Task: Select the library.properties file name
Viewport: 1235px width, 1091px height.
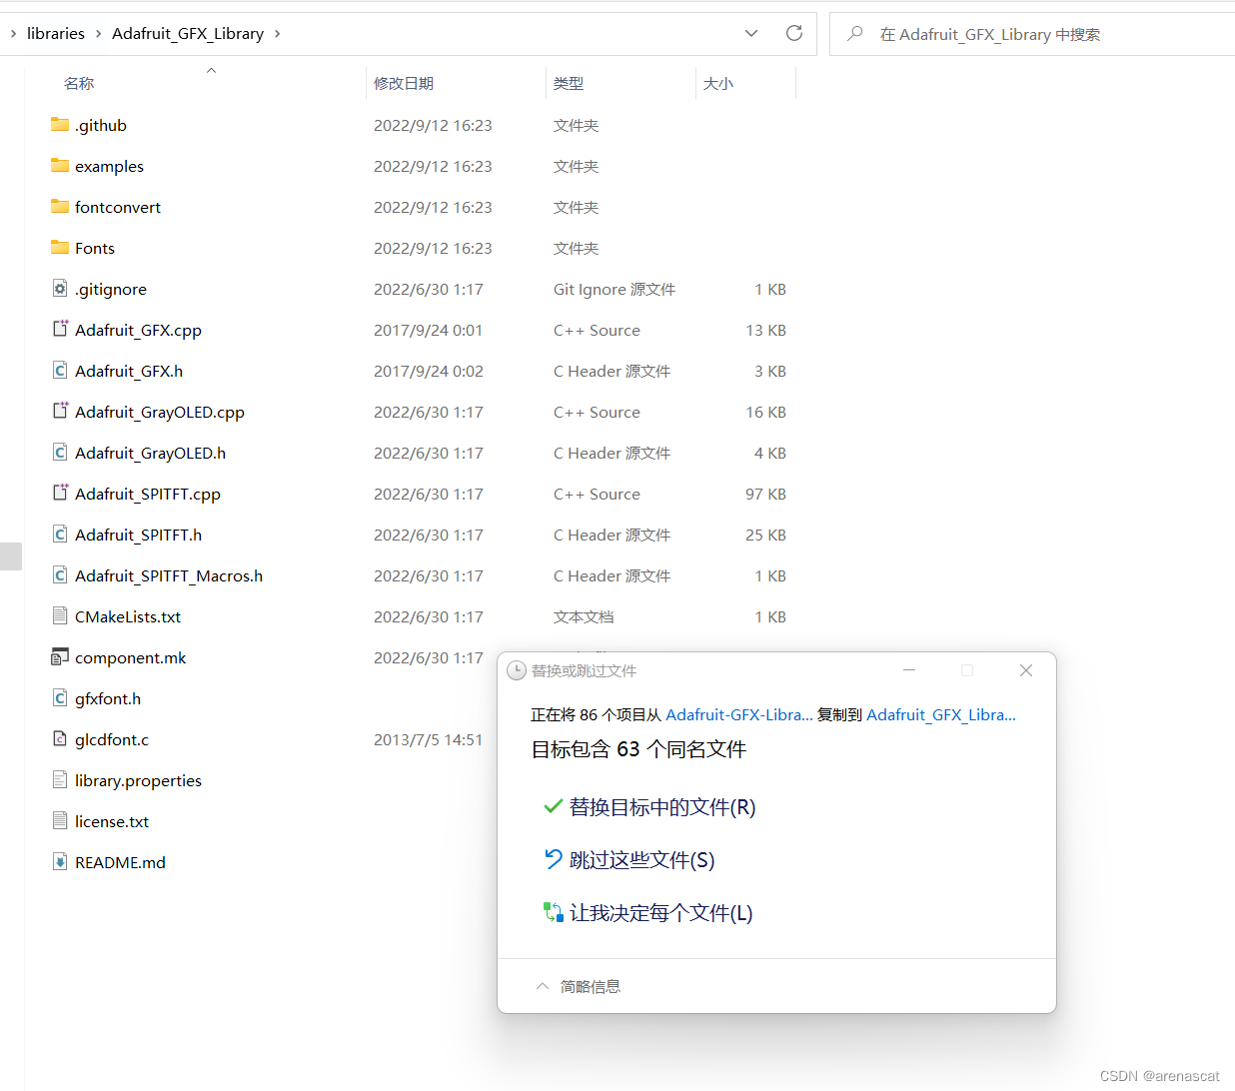Action: click(x=138, y=780)
